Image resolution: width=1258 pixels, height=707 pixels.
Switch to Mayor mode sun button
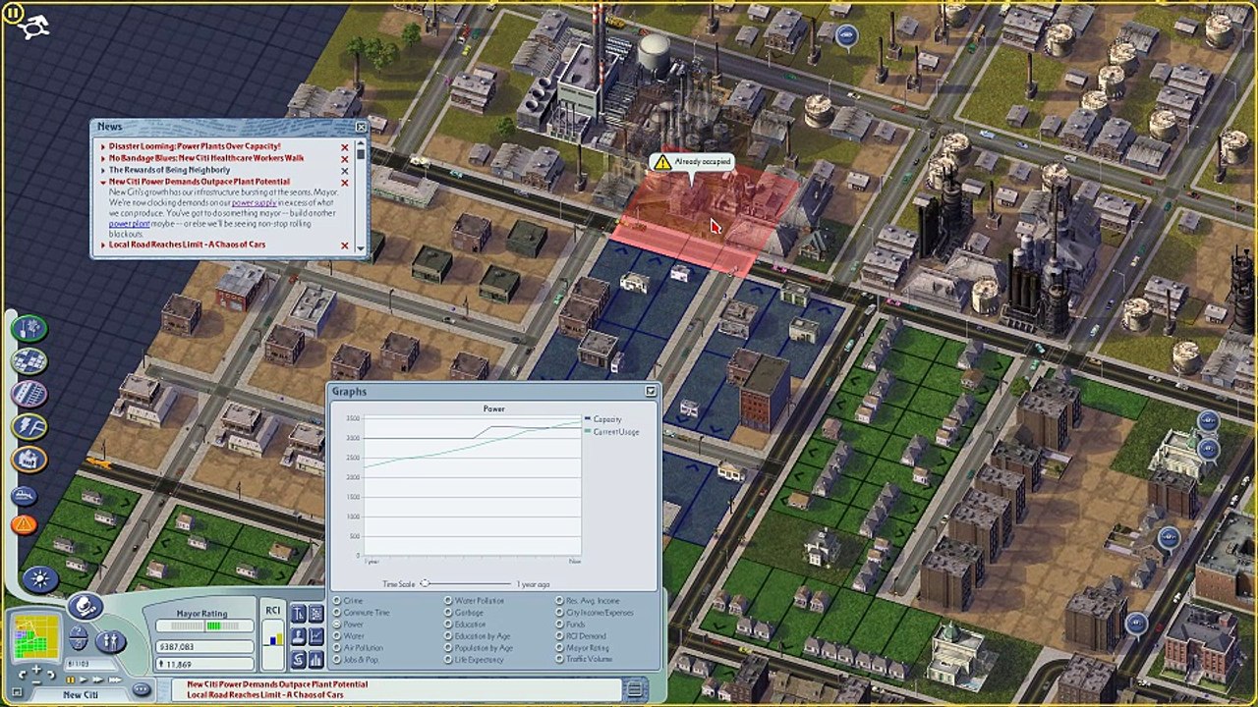[40, 578]
